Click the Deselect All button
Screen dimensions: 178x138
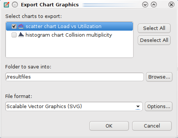click(x=154, y=40)
